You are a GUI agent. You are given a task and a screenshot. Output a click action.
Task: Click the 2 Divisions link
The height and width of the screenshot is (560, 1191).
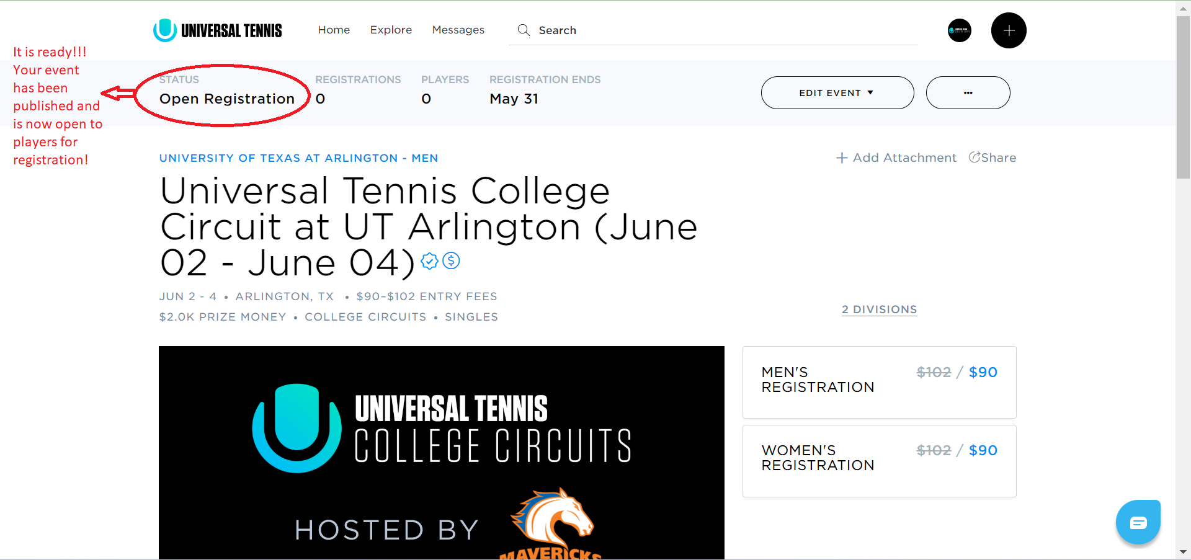click(879, 309)
